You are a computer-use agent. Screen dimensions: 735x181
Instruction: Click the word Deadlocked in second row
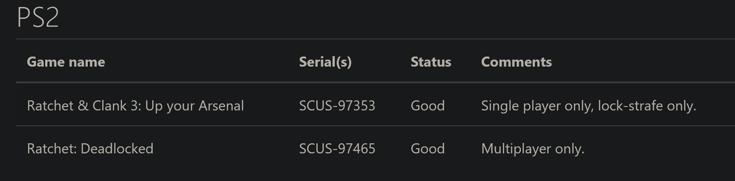117,149
